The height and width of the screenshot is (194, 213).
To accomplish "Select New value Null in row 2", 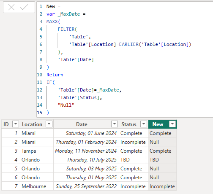I will (x=162, y=142).
